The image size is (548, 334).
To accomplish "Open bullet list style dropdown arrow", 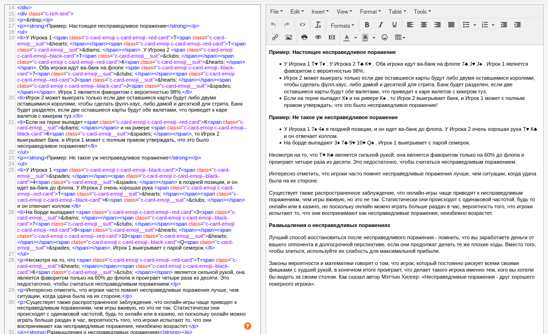I will [475, 25].
